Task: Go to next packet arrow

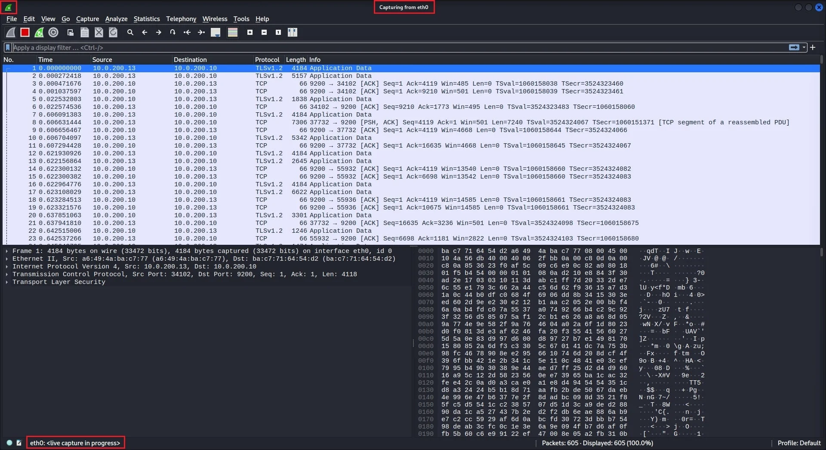Action: [x=159, y=32]
